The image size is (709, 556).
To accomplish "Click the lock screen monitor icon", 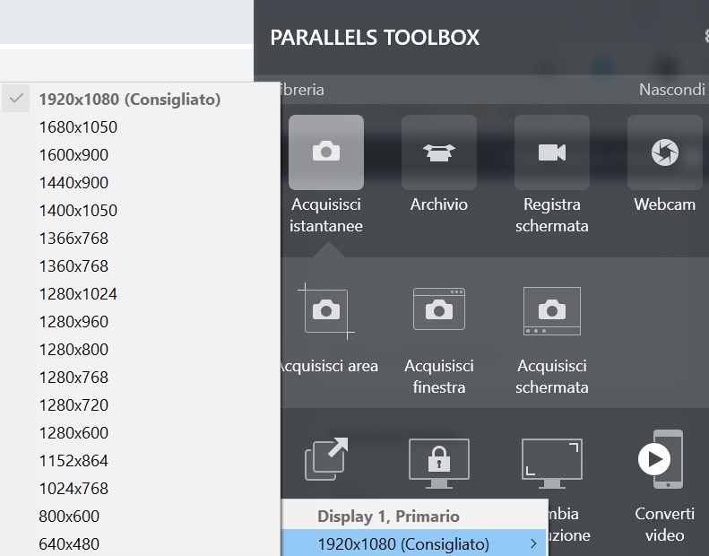I will pos(439,464).
